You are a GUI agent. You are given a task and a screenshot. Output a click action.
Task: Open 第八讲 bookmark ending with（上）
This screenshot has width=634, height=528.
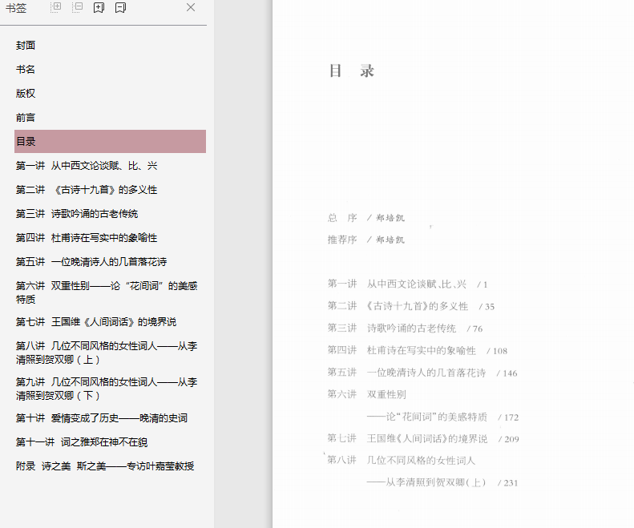pyautogui.click(x=107, y=353)
